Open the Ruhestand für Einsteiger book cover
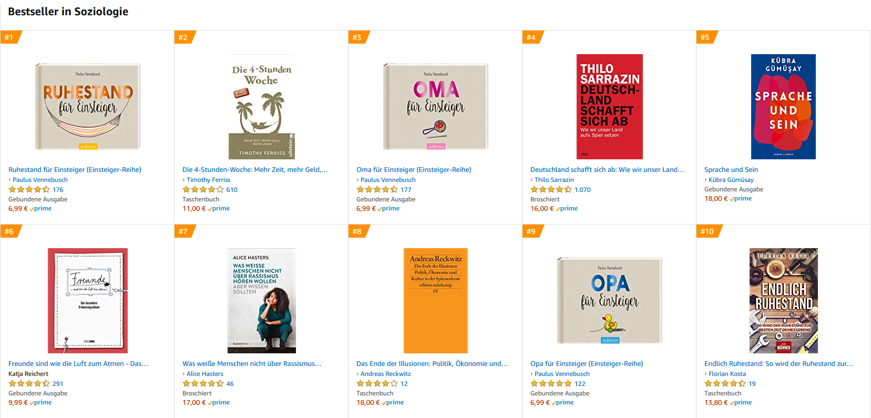 [88, 107]
